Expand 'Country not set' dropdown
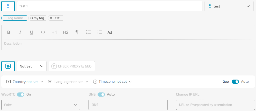The height and width of the screenshot is (111, 256). coord(25,82)
